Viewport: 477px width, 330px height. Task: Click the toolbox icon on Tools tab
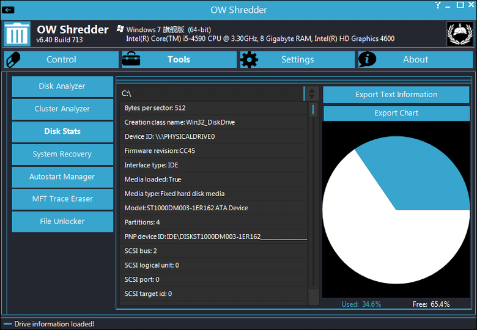pyautogui.click(x=131, y=59)
